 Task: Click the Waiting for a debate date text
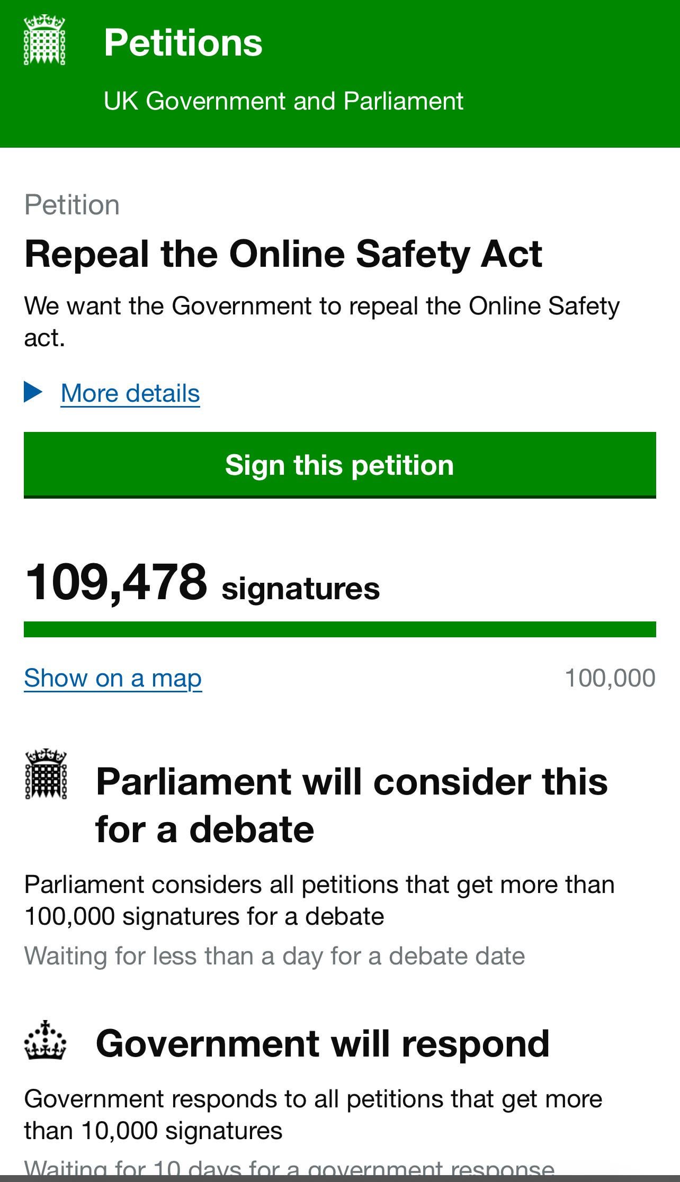274,957
